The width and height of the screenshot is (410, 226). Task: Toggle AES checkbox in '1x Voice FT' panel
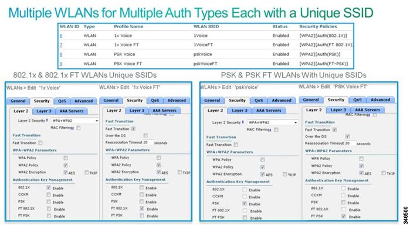(x=158, y=172)
